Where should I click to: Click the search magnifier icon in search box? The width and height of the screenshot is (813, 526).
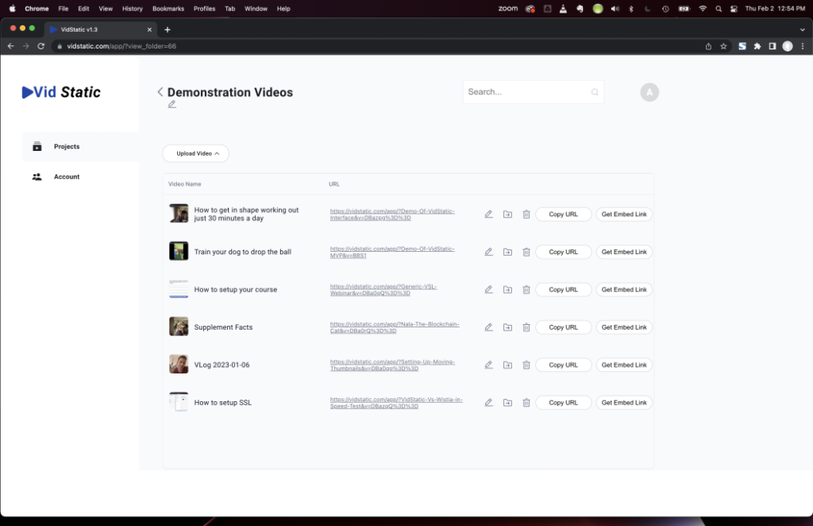[x=595, y=92]
